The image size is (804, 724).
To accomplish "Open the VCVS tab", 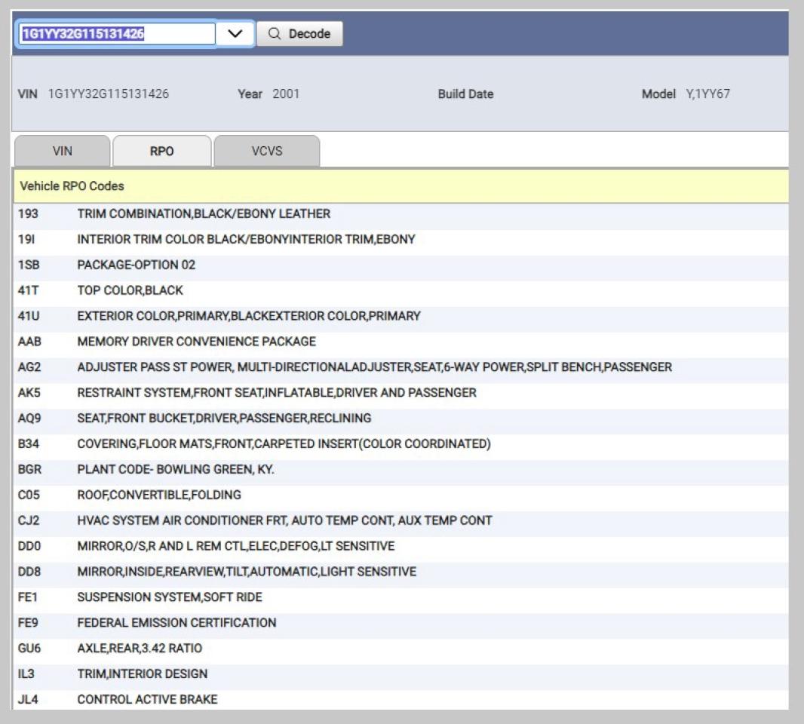I will (266, 151).
